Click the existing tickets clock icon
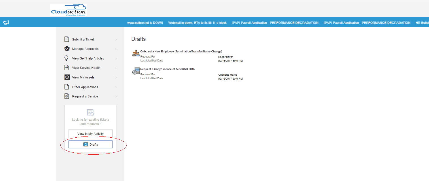Screen dimensions: 429x181 [90, 112]
